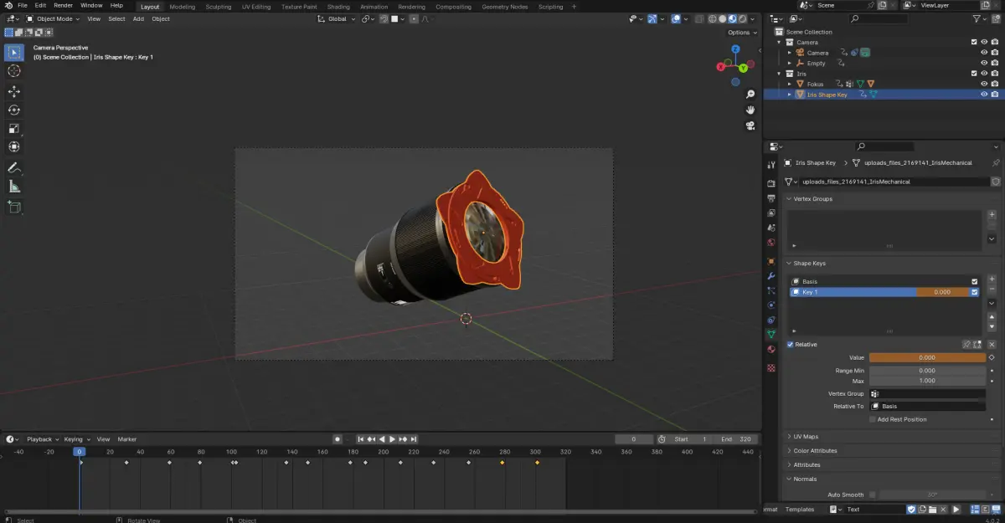This screenshot has height=523, width=1005.
Task: Click the zoom viewport magnifier icon
Action: click(750, 95)
